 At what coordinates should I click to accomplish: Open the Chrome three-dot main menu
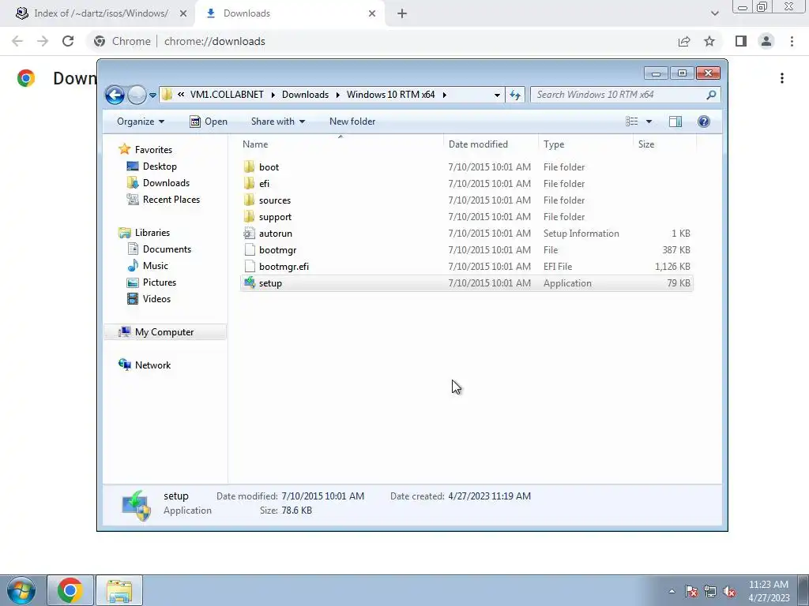[792, 41]
